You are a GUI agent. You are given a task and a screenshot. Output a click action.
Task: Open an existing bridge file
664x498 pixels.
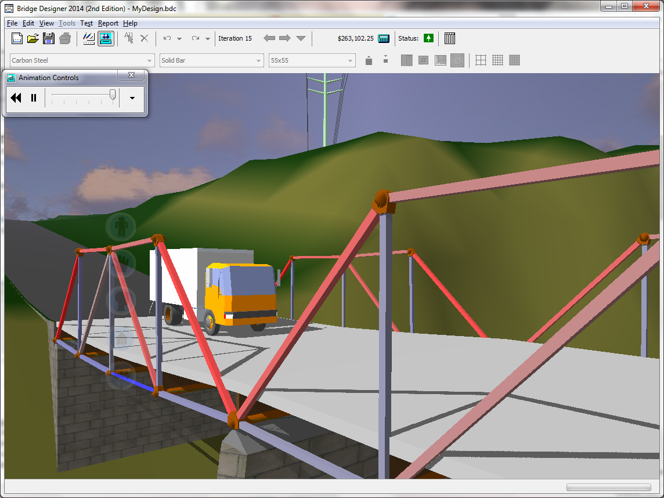click(33, 38)
